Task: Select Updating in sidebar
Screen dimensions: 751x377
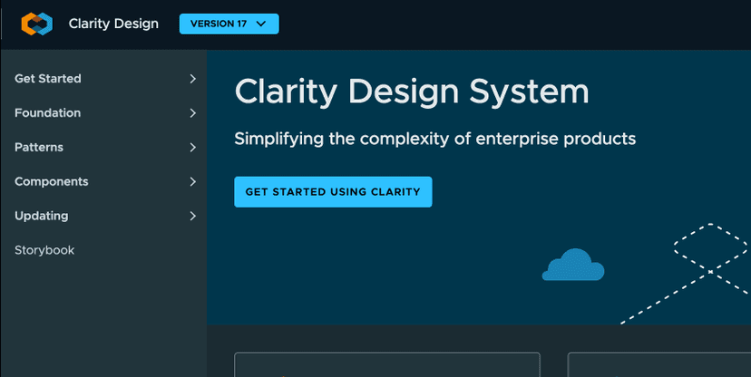Action: pos(42,217)
